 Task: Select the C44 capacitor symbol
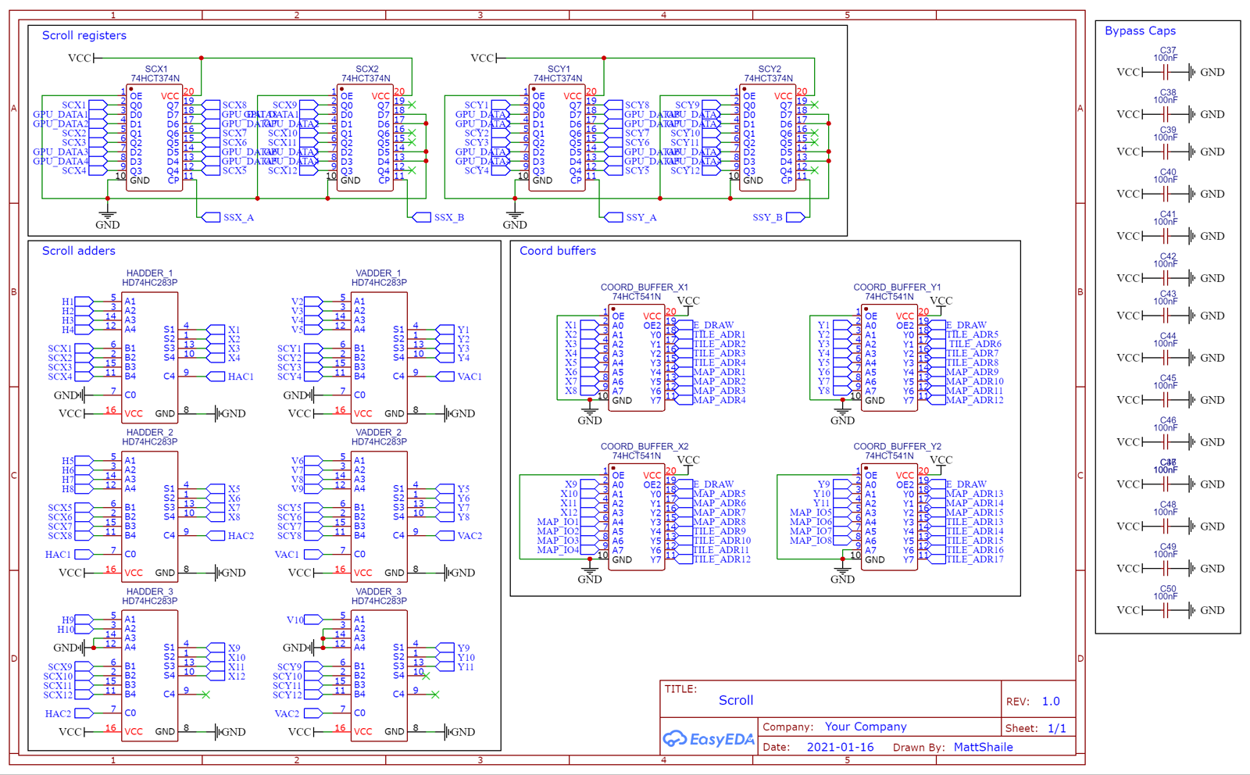pyautogui.click(x=1166, y=358)
